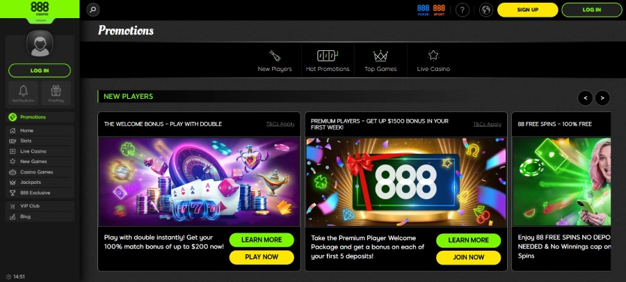Select the Hot Promotions tab
This screenshot has width=626, height=282.
pos(328,61)
